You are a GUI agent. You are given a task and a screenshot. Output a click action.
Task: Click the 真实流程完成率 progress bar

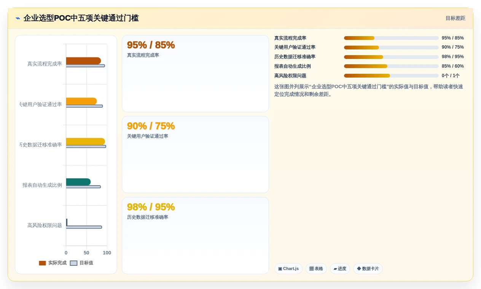pyautogui.click(x=391, y=38)
